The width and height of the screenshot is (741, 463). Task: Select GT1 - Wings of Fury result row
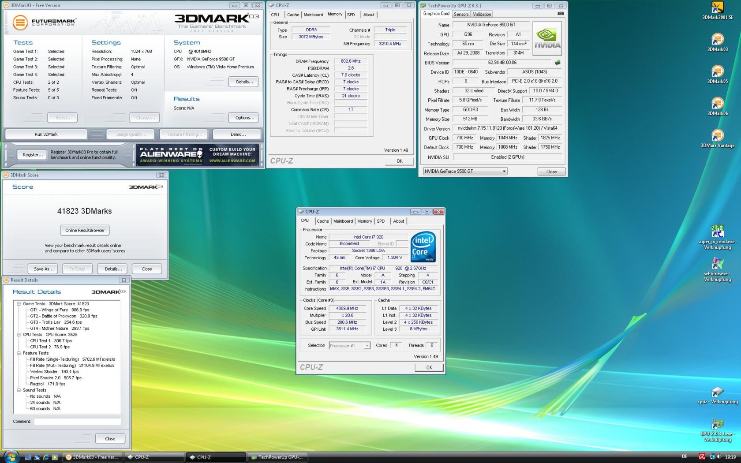point(60,310)
